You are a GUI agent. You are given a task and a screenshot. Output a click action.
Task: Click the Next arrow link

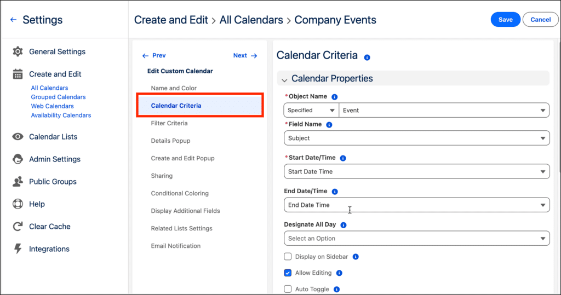(x=245, y=55)
